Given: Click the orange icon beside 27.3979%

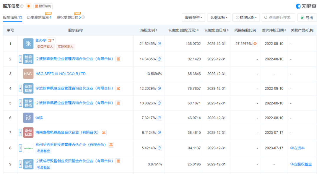Looking at the screenshot, I should (x=255, y=43).
